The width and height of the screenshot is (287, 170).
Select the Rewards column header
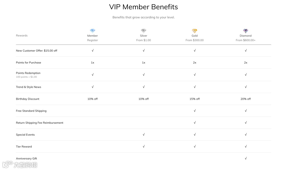click(22, 35)
